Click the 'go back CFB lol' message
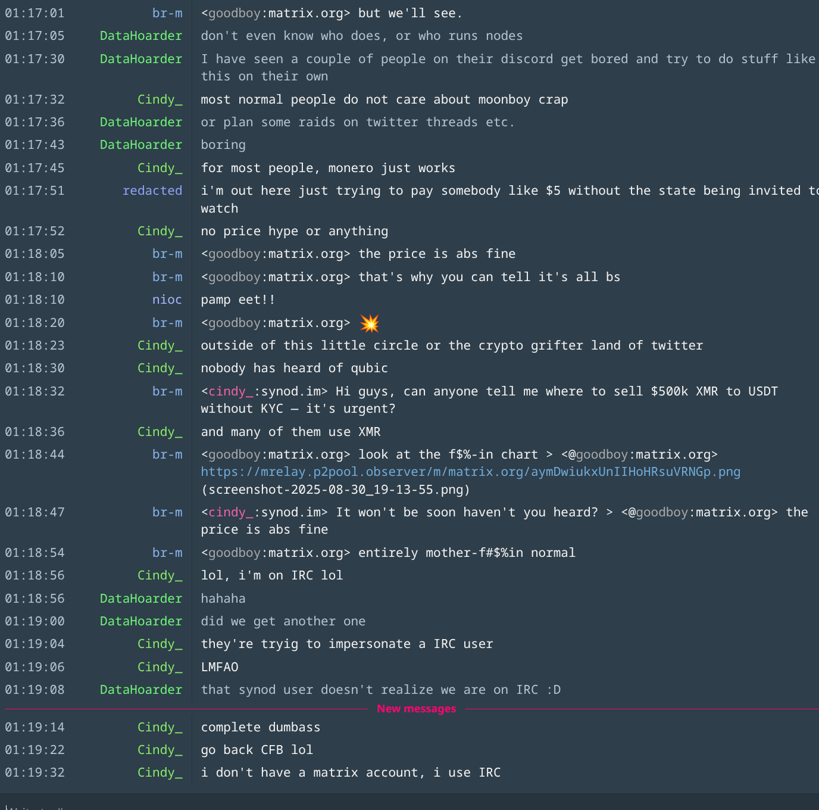This screenshot has height=810, width=819. tap(257, 750)
